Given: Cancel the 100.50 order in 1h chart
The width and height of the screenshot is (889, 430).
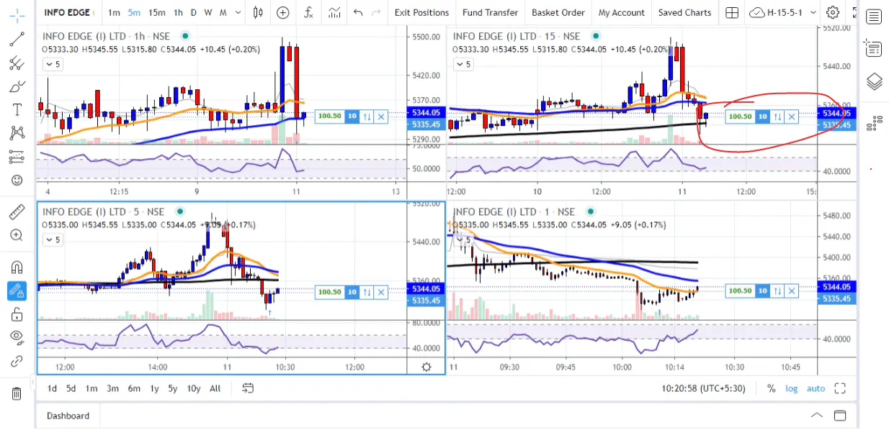Looking at the screenshot, I should [x=381, y=116].
